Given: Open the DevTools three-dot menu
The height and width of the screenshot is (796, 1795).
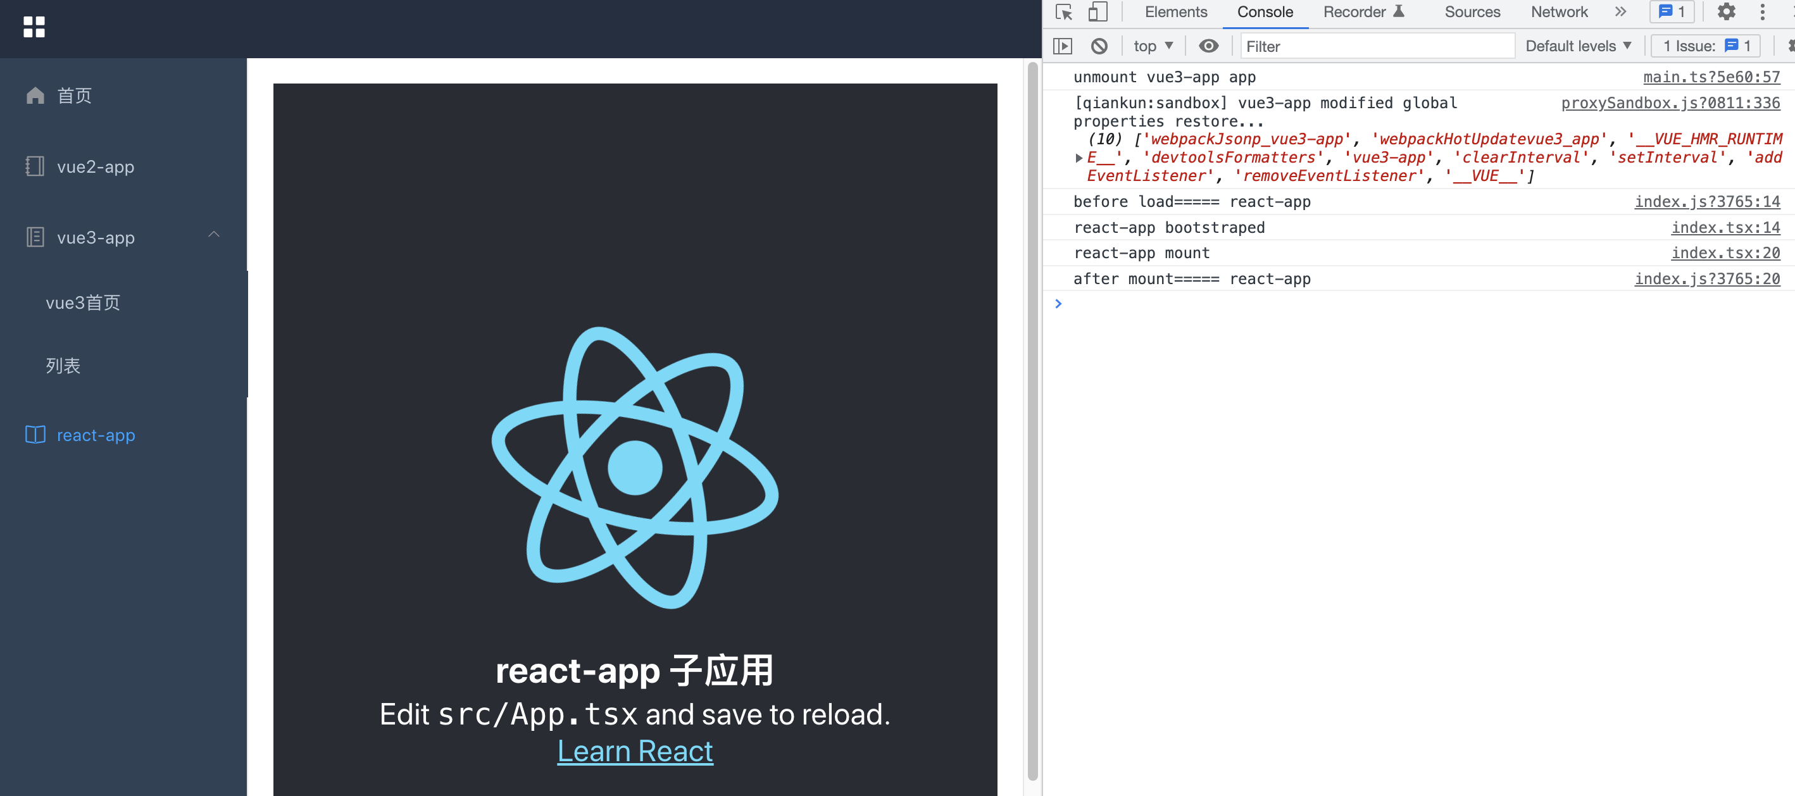Looking at the screenshot, I should tap(1762, 12).
